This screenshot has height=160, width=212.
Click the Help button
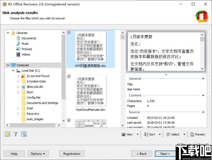[14, 154]
